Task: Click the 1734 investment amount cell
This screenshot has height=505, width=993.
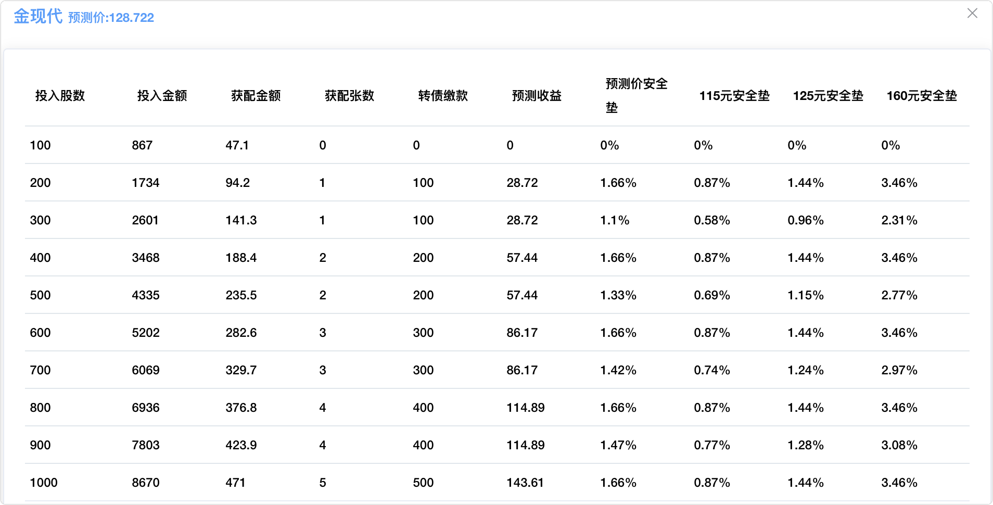Action: (145, 183)
